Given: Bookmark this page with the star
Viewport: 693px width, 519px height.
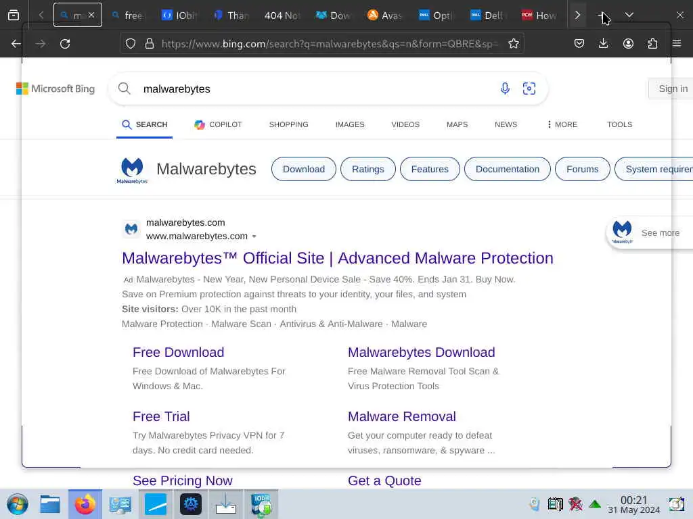Looking at the screenshot, I should pos(513,44).
